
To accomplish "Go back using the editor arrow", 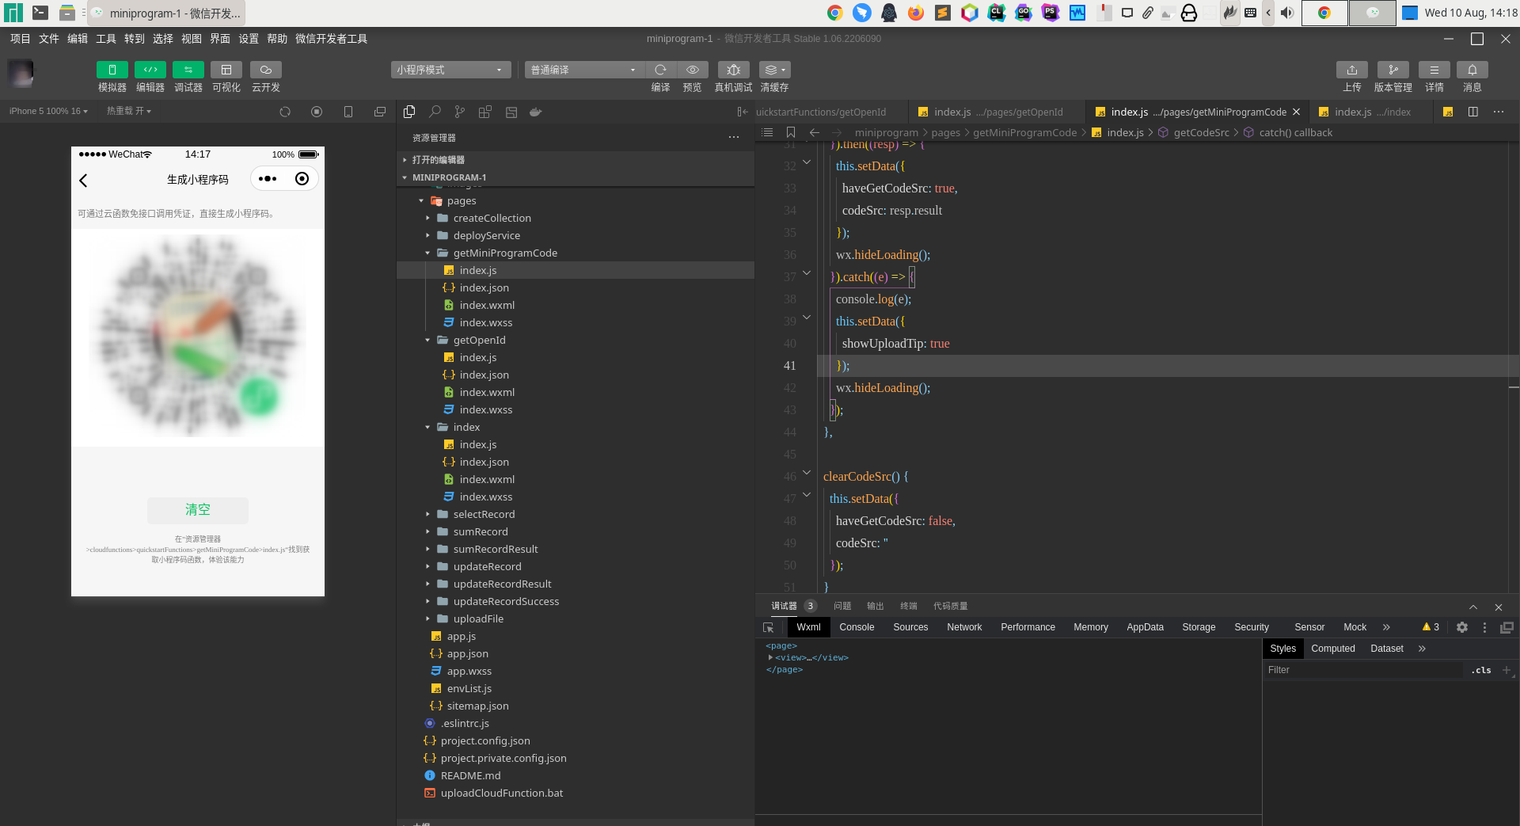I will [815, 132].
